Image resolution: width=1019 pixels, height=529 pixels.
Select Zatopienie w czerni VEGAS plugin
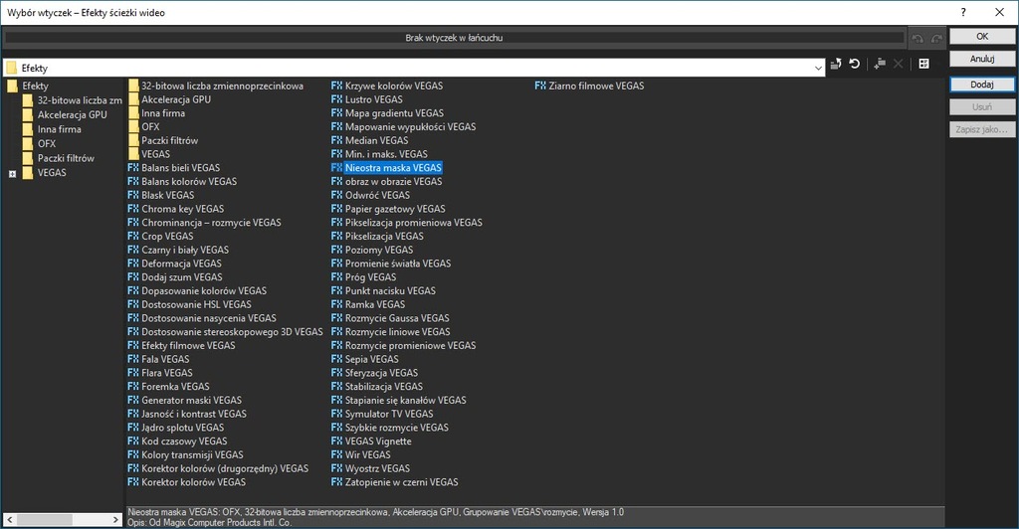(x=402, y=481)
